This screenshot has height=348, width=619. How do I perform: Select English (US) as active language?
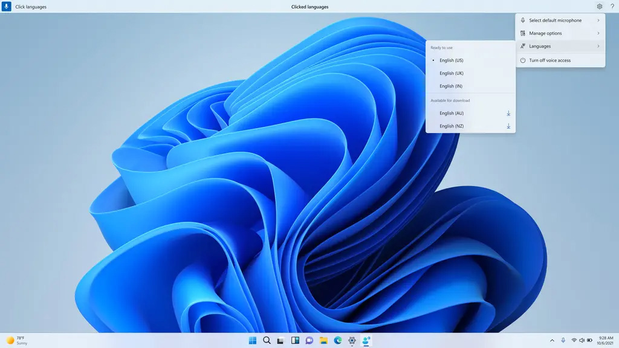click(451, 60)
